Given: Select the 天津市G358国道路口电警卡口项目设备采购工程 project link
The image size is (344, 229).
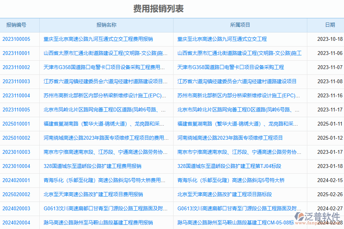Looking at the screenshot, I should click(230, 68).
